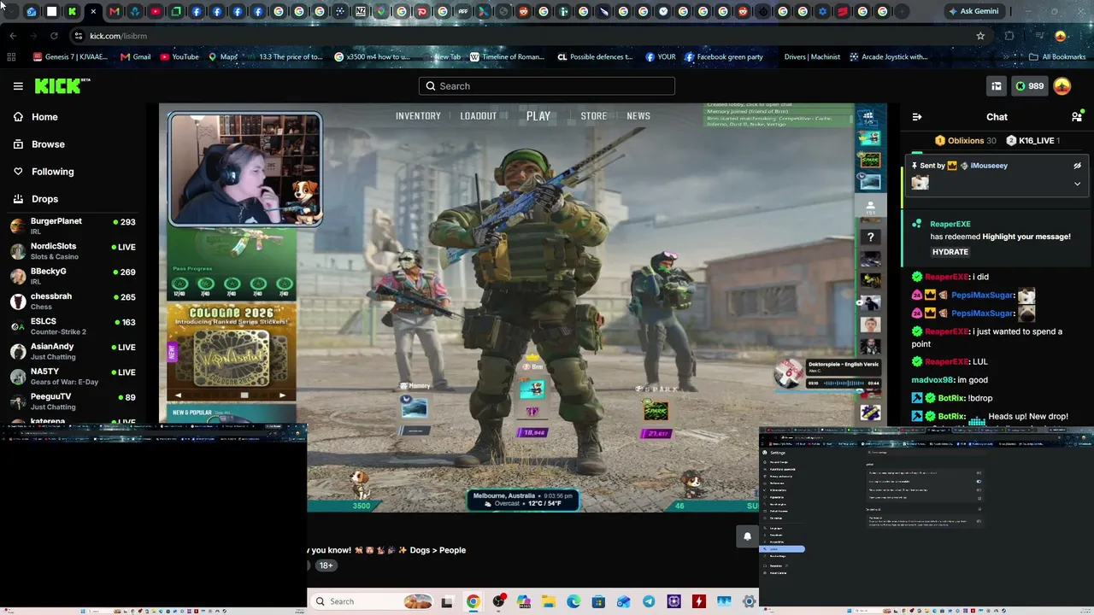Toggle the stream notification bell
The width and height of the screenshot is (1094, 615).
click(747, 536)
